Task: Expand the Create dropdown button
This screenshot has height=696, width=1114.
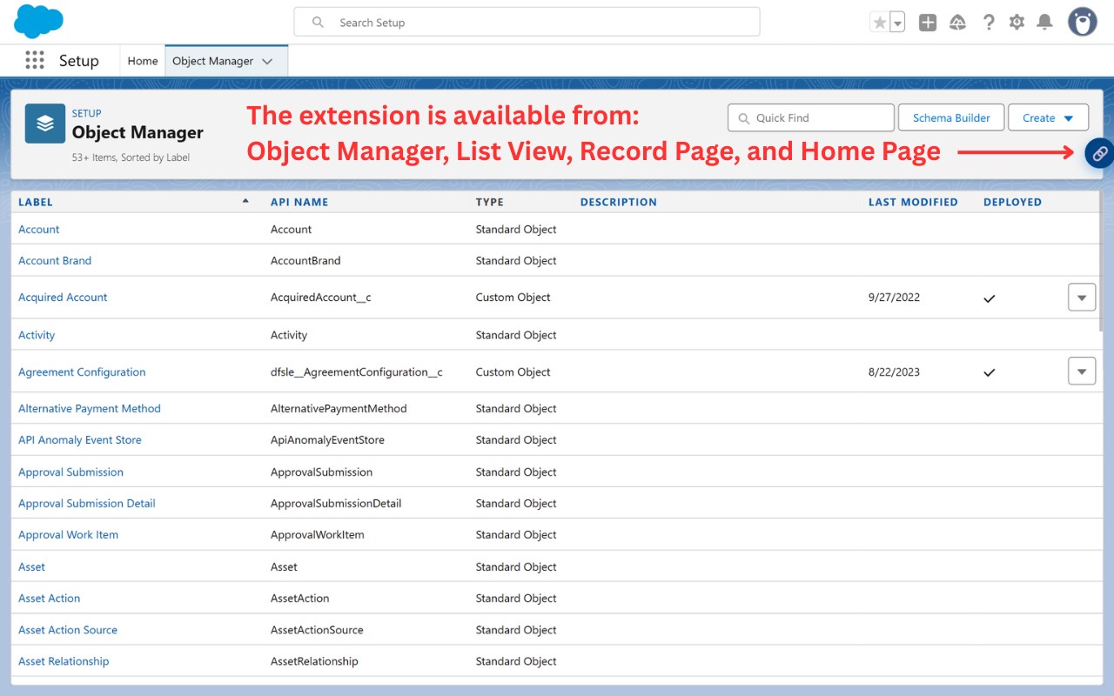Action: click(x=1048, y=117)
